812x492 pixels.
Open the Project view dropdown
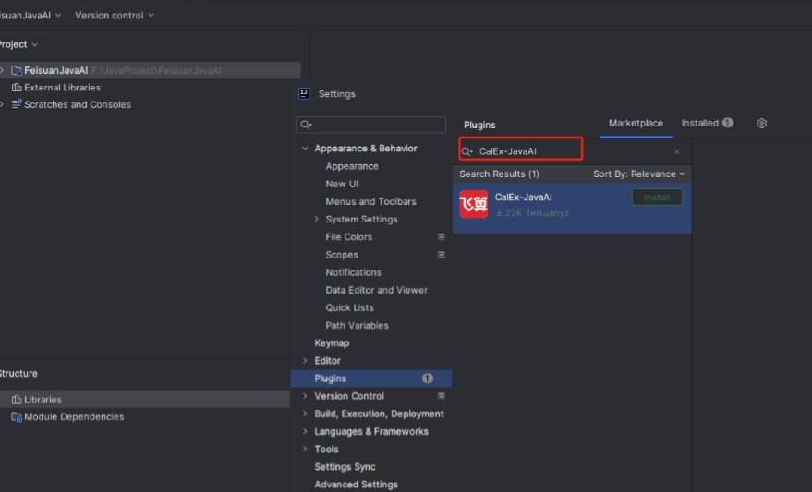[19, 44]
